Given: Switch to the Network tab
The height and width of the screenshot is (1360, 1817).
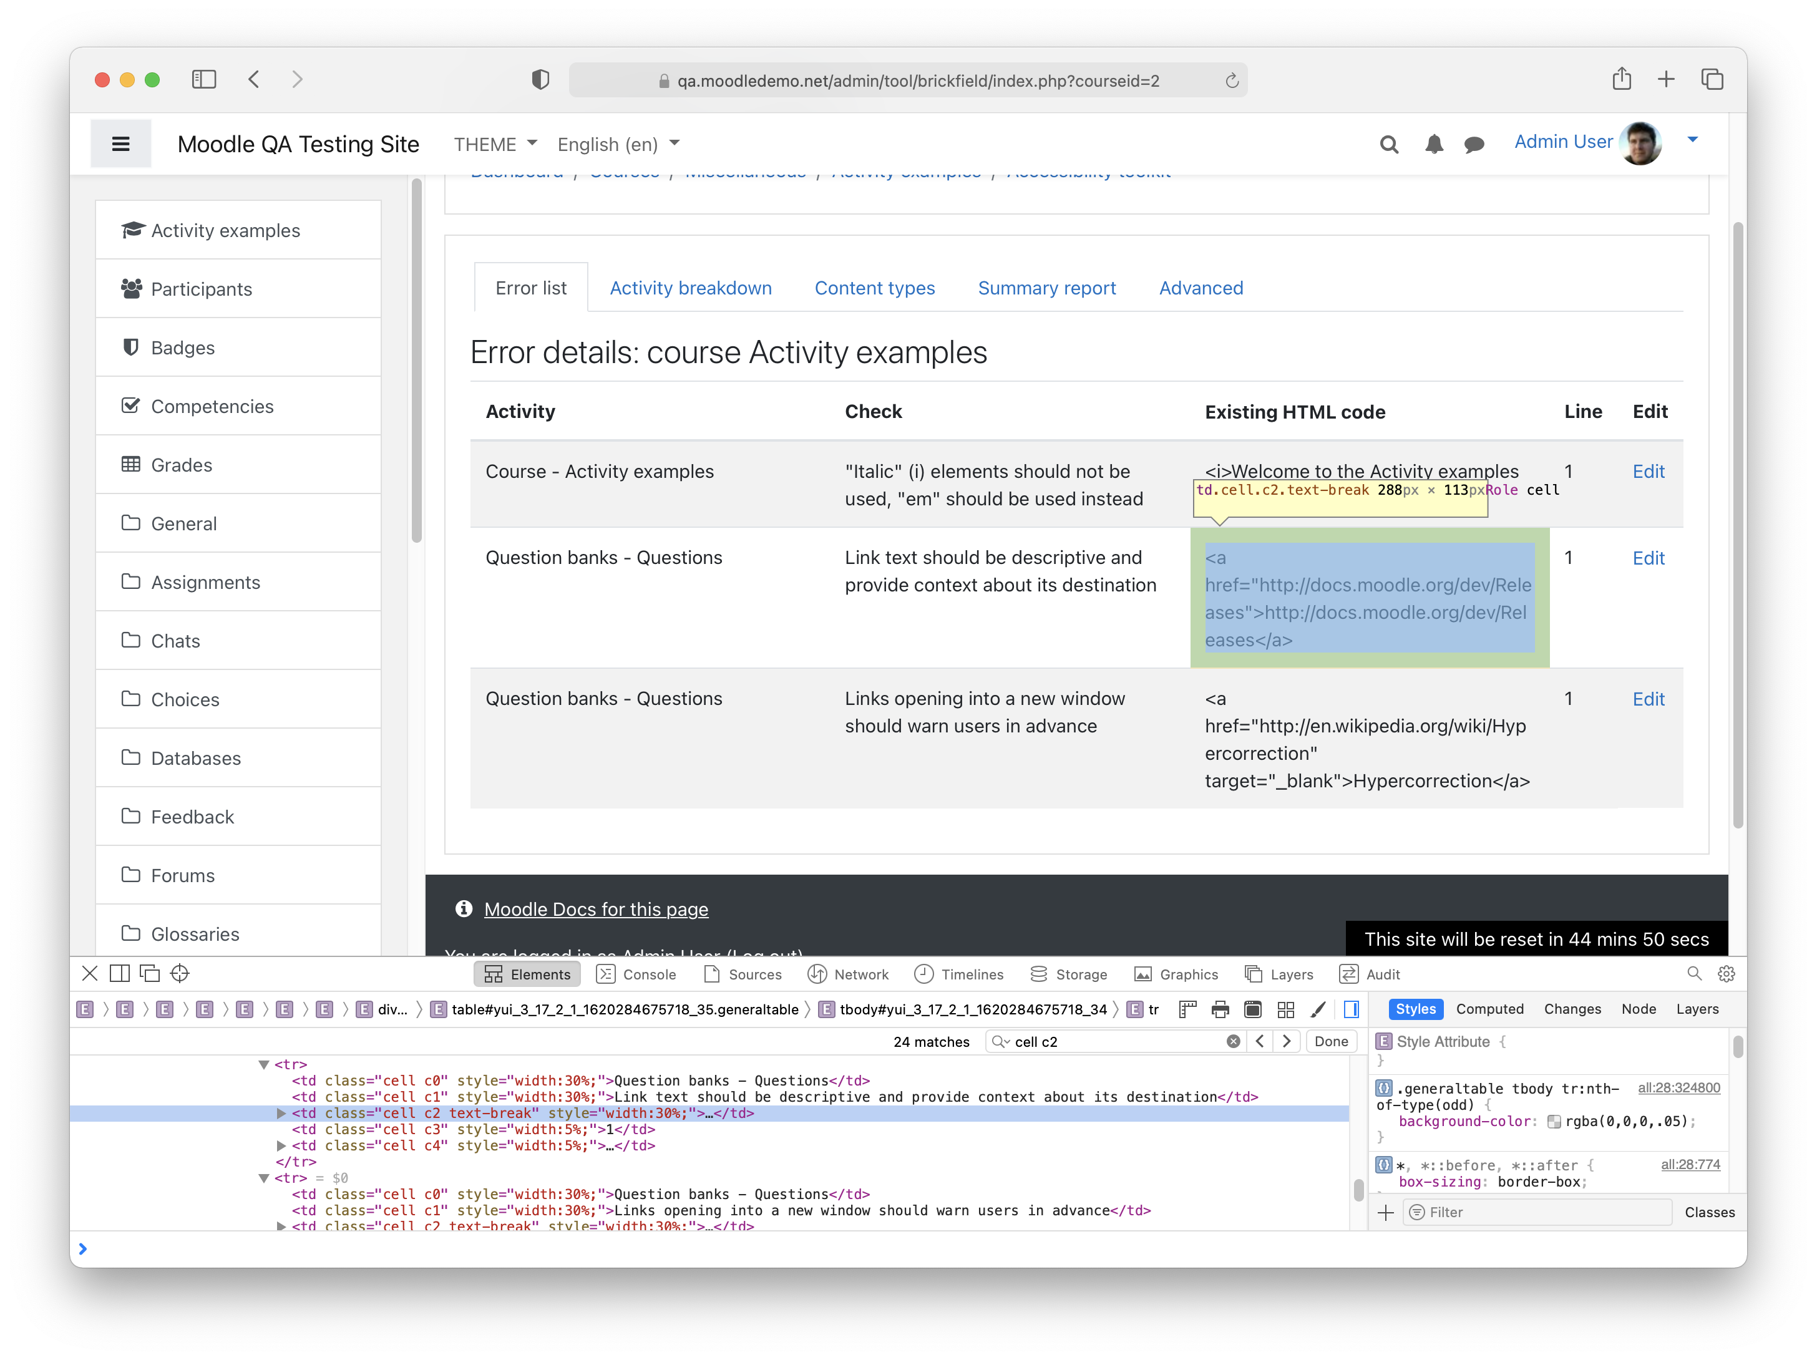Looking at the screenshot, I should pos(849,975).
